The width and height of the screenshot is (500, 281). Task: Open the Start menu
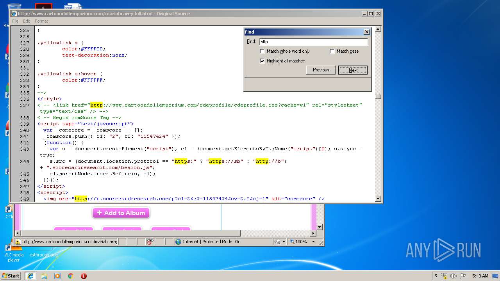(x=11, y=276)
